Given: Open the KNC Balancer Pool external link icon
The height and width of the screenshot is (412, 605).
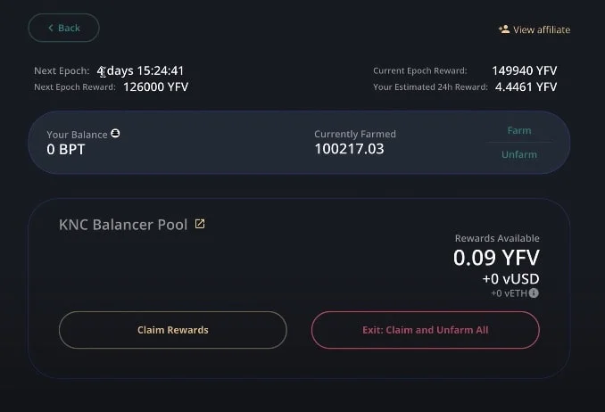Looking at the screenshot, I should tap(200, 224).
